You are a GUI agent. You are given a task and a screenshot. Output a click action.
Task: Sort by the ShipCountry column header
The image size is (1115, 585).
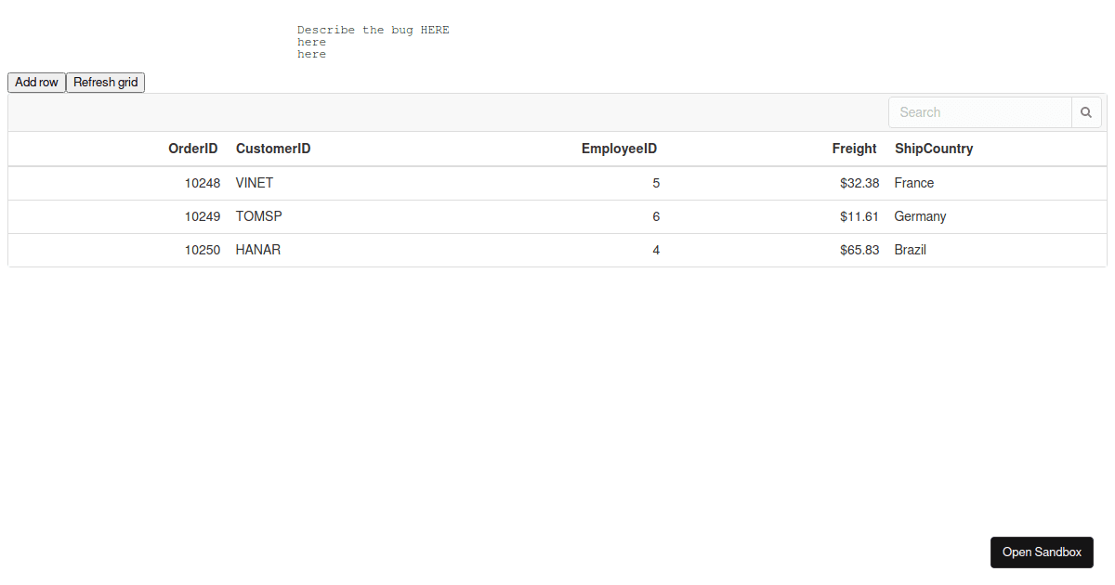934,149
